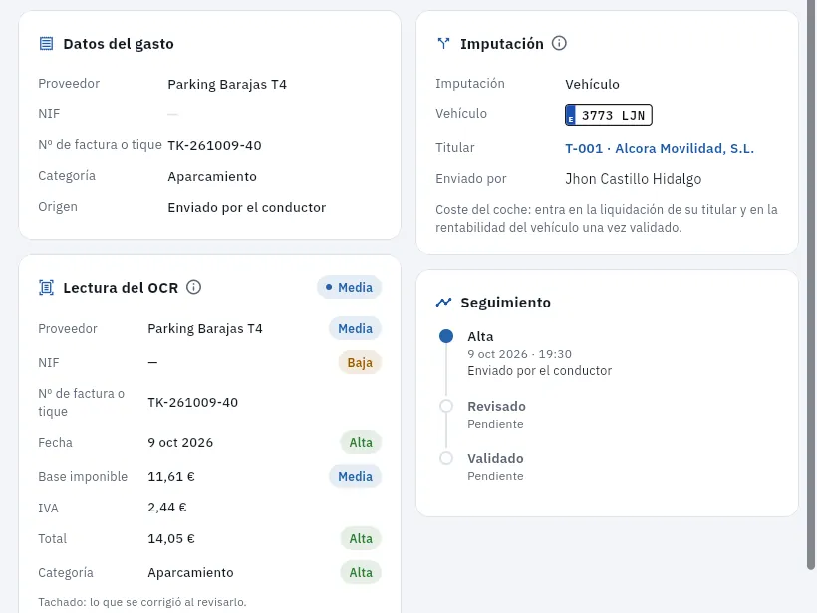Click the Datos del gasto heading
This screenshot has height=613, width=817.
click(119, 44)
